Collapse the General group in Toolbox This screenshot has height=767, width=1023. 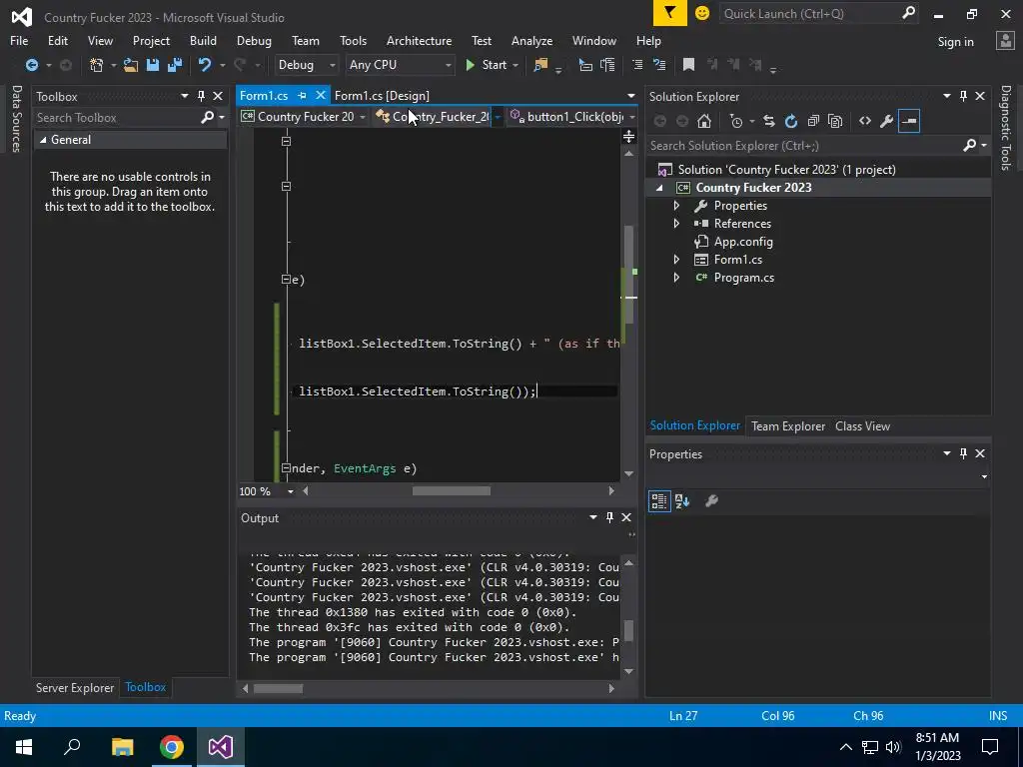click(x=43, y=140)
